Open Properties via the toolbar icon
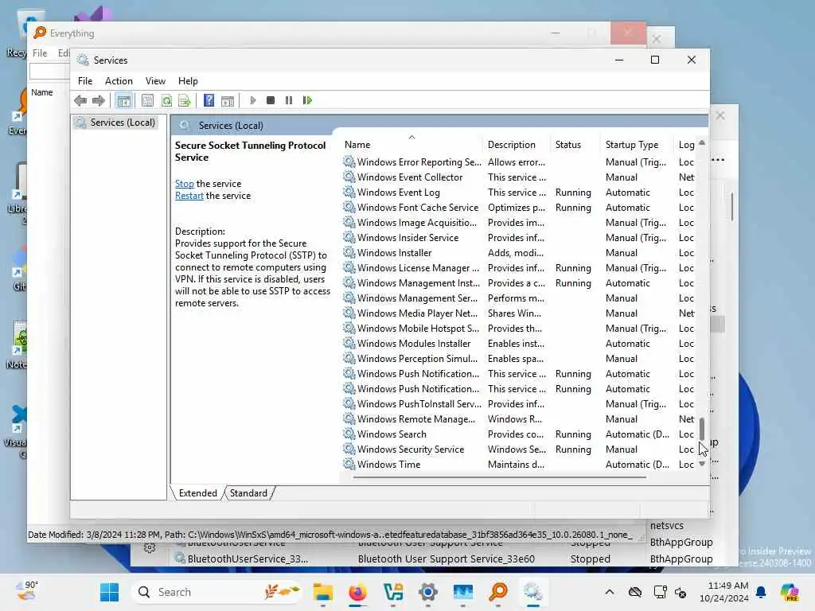The height and width of the screenshot is (611, 815). click(x=147, y=100)
